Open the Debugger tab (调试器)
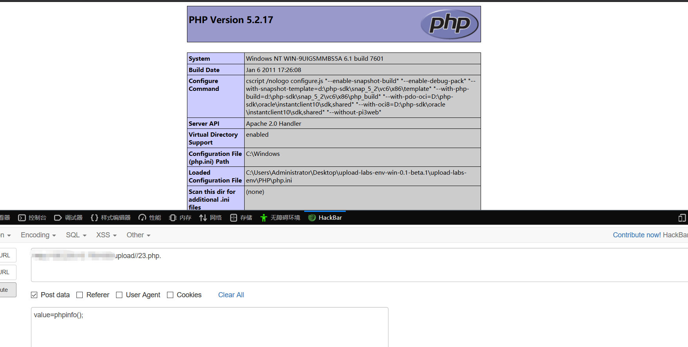The width and height of the screenshot is (688, 347). (x=68, y=218)
